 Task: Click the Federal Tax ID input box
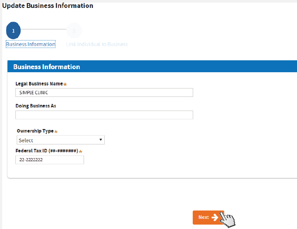tap(49, 160)
